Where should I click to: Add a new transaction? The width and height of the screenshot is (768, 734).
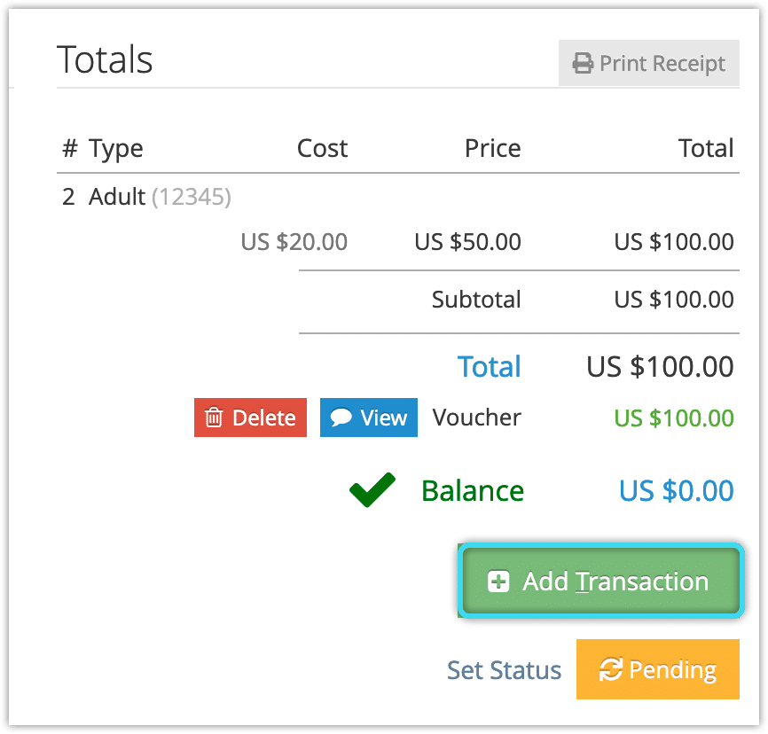(x=601, y=581)
